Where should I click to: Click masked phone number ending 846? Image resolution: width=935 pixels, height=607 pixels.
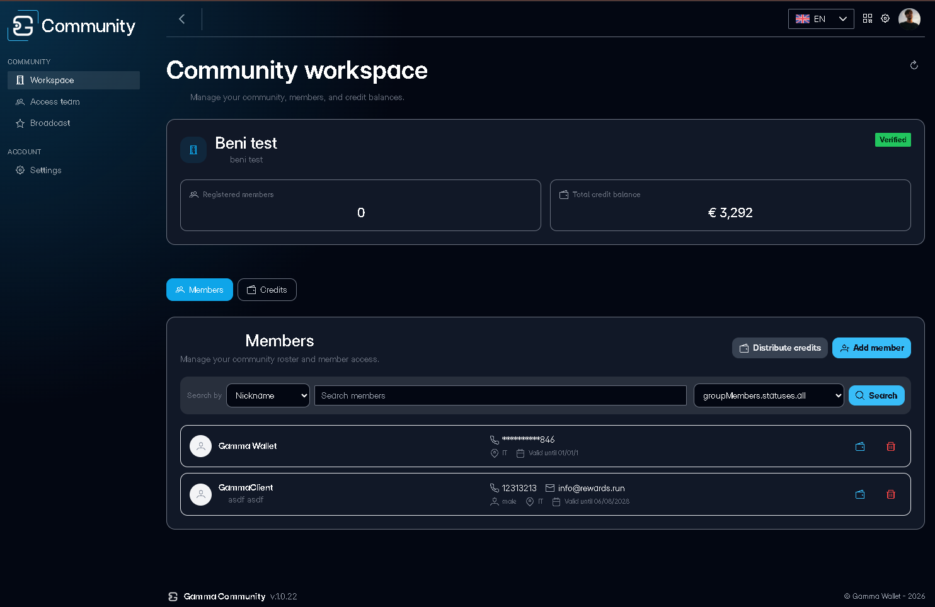pyautogui.click(x=528, y=440)
